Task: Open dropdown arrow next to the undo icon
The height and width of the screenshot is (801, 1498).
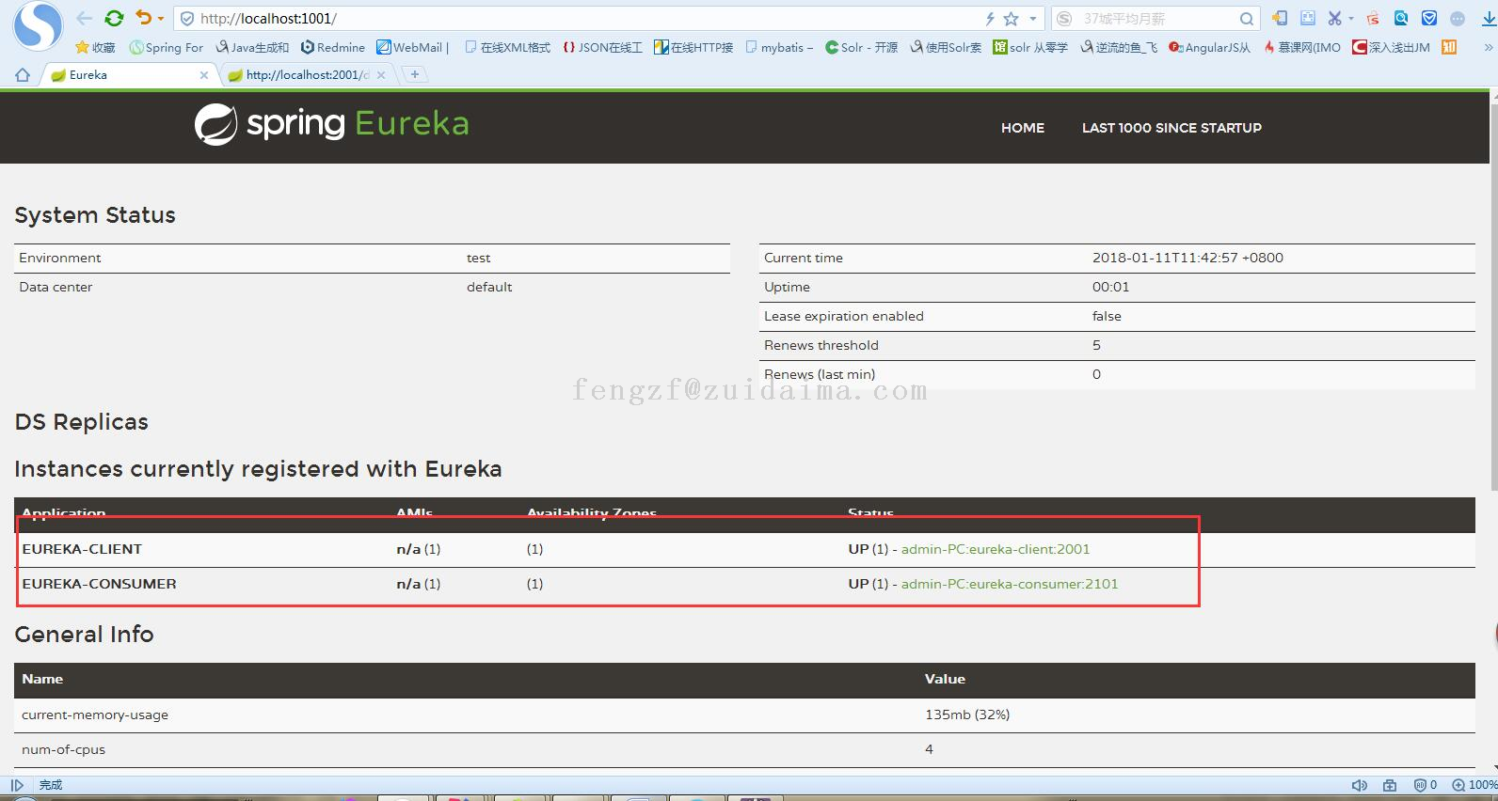Action: point(161,19)
